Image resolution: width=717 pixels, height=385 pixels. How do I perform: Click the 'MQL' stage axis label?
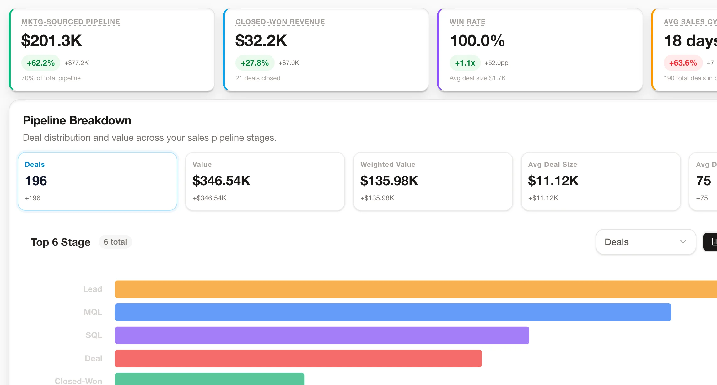tap(93, 312)
